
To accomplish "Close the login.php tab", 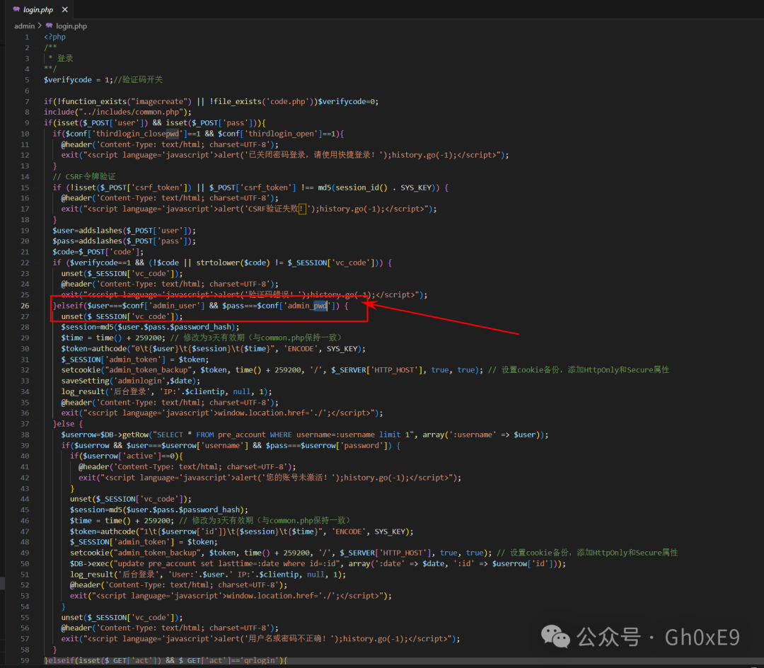I will [65, 10].
